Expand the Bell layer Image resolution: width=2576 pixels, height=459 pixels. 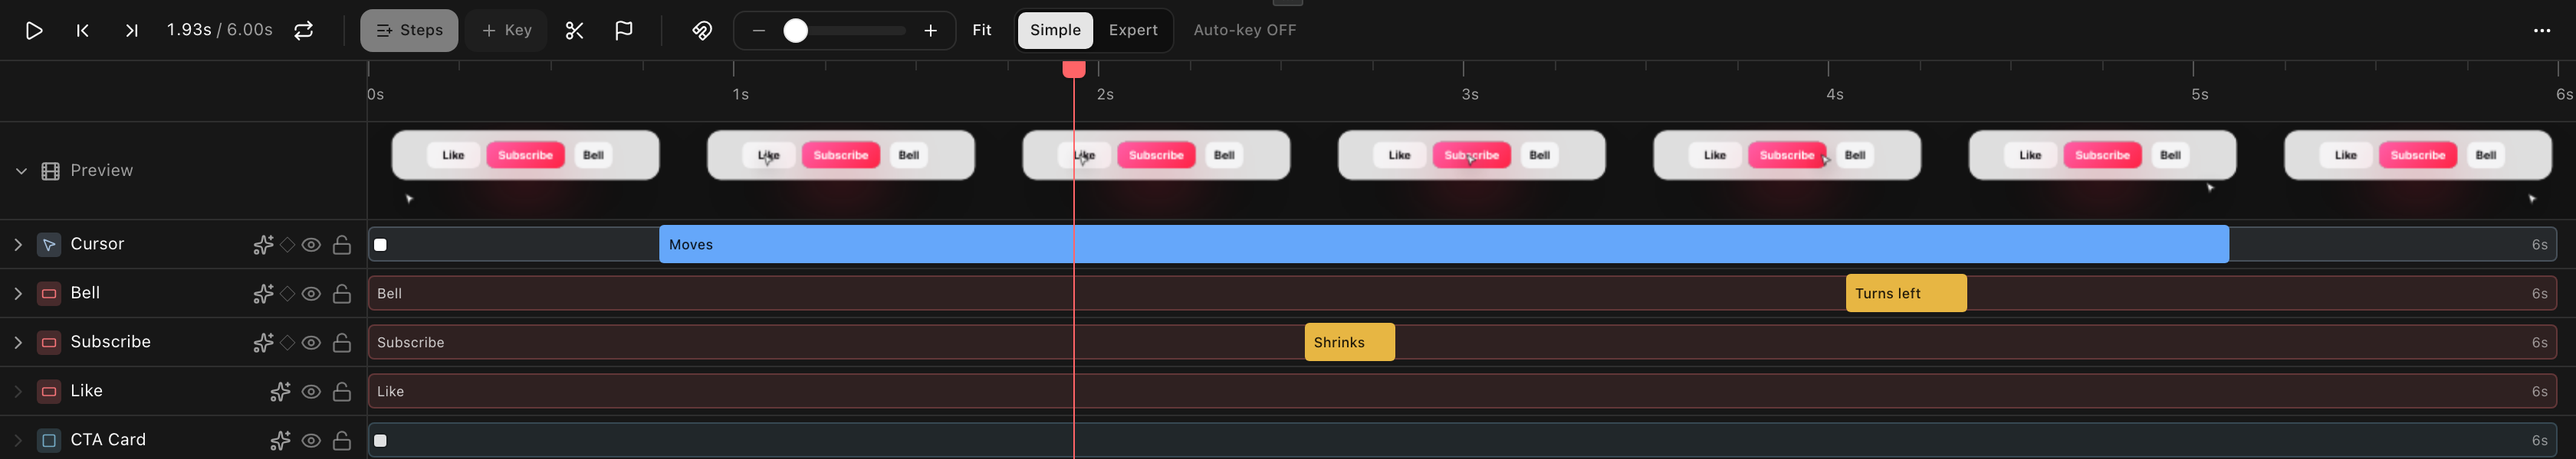click(x=18, y=293)
